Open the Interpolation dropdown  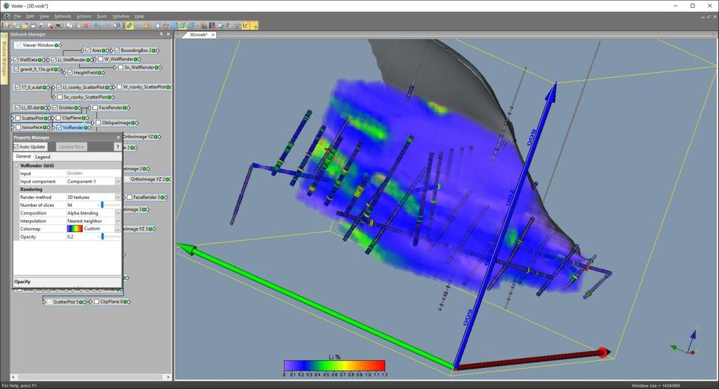click(118, 221)
